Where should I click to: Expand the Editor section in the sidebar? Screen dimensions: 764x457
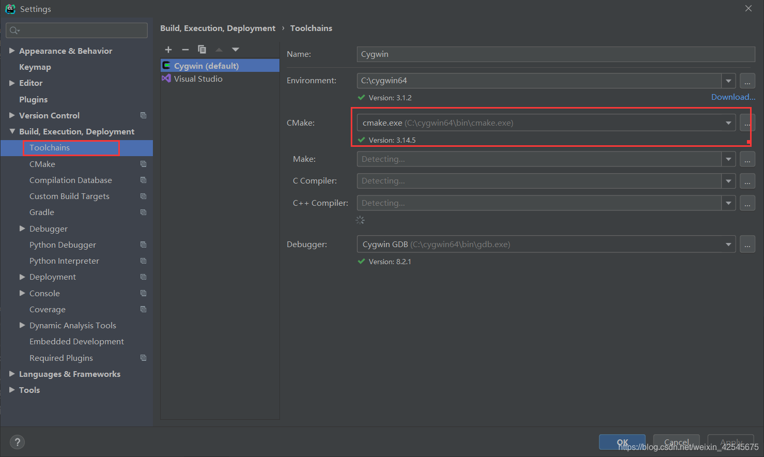(12, 83)
